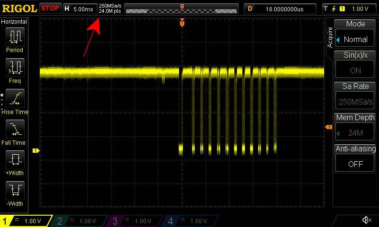Click the trigger source channel 1 badge
This screenshot has height=227, width=379.
point(342,9)
